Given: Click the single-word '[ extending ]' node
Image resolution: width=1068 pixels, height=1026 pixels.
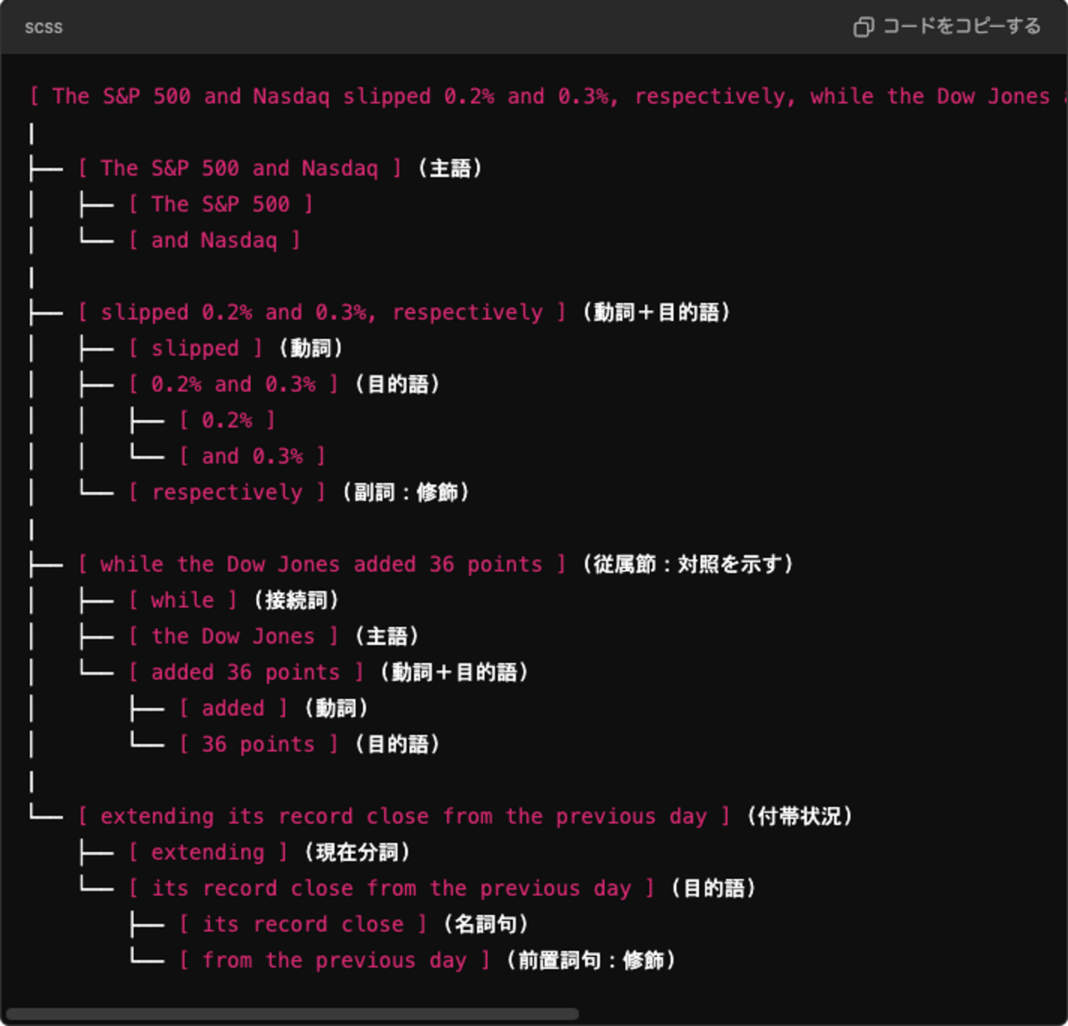Looking at the screenshot, I should pyautogui.click(x=208, y=852).
